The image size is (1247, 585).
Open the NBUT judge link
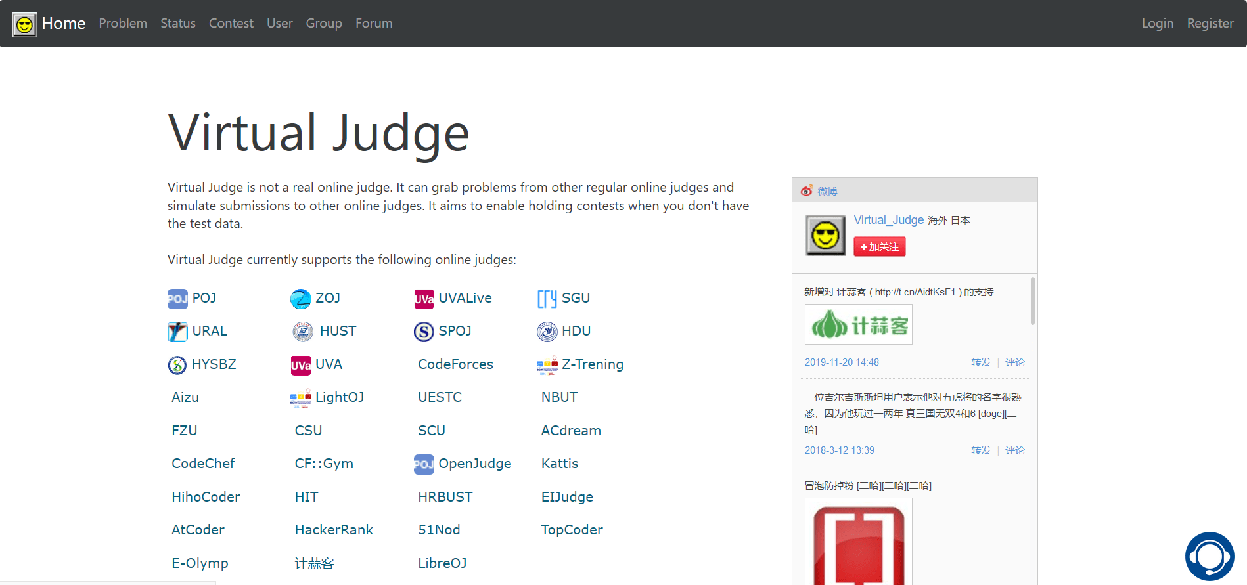559,397
